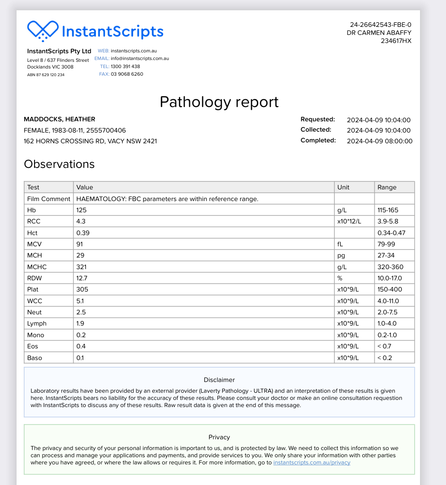Select the Plat row value 305
The width and height of the screenshot is (446, 485).
(x=82, y=290)
